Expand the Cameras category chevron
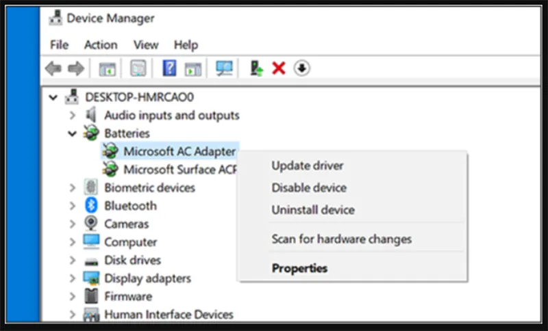The height and width of the screenshot is (331, 548). (x=73, y=224)
